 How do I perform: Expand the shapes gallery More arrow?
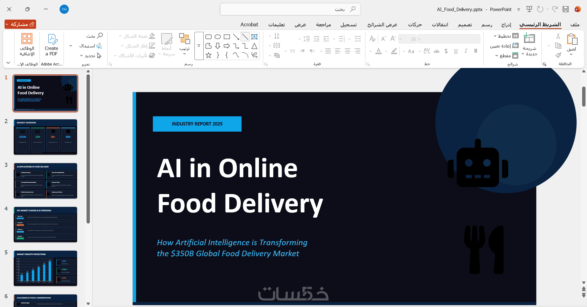(x=199, y=46)
